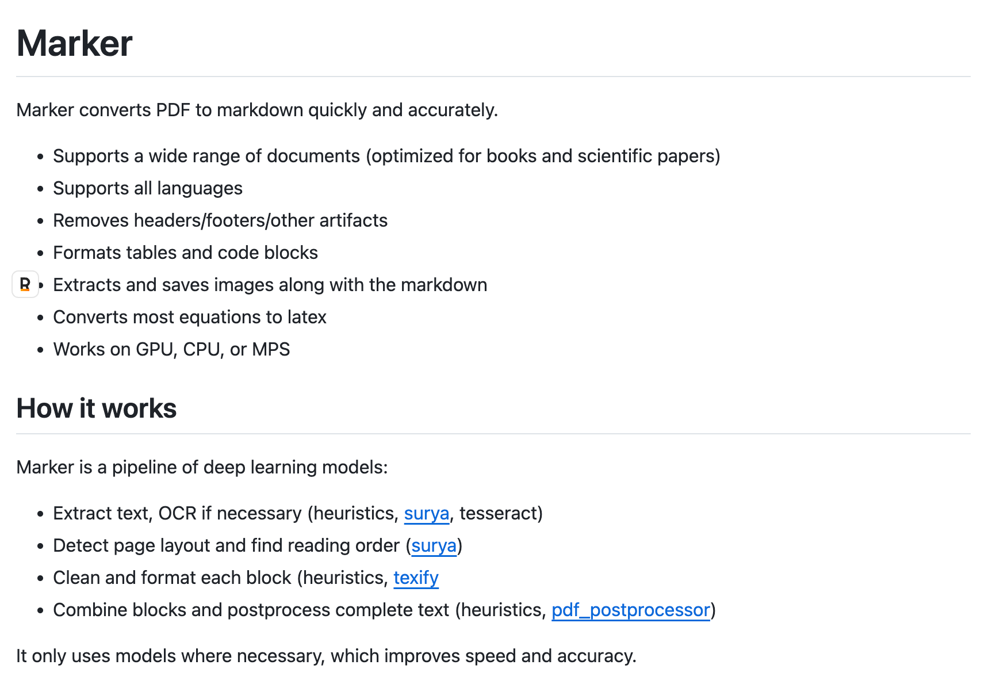The height and width of the screenshot is (680, 996).
Task: Click the 'Marker converts PDF to markdown' paragraph
Action: pos(257,110)
